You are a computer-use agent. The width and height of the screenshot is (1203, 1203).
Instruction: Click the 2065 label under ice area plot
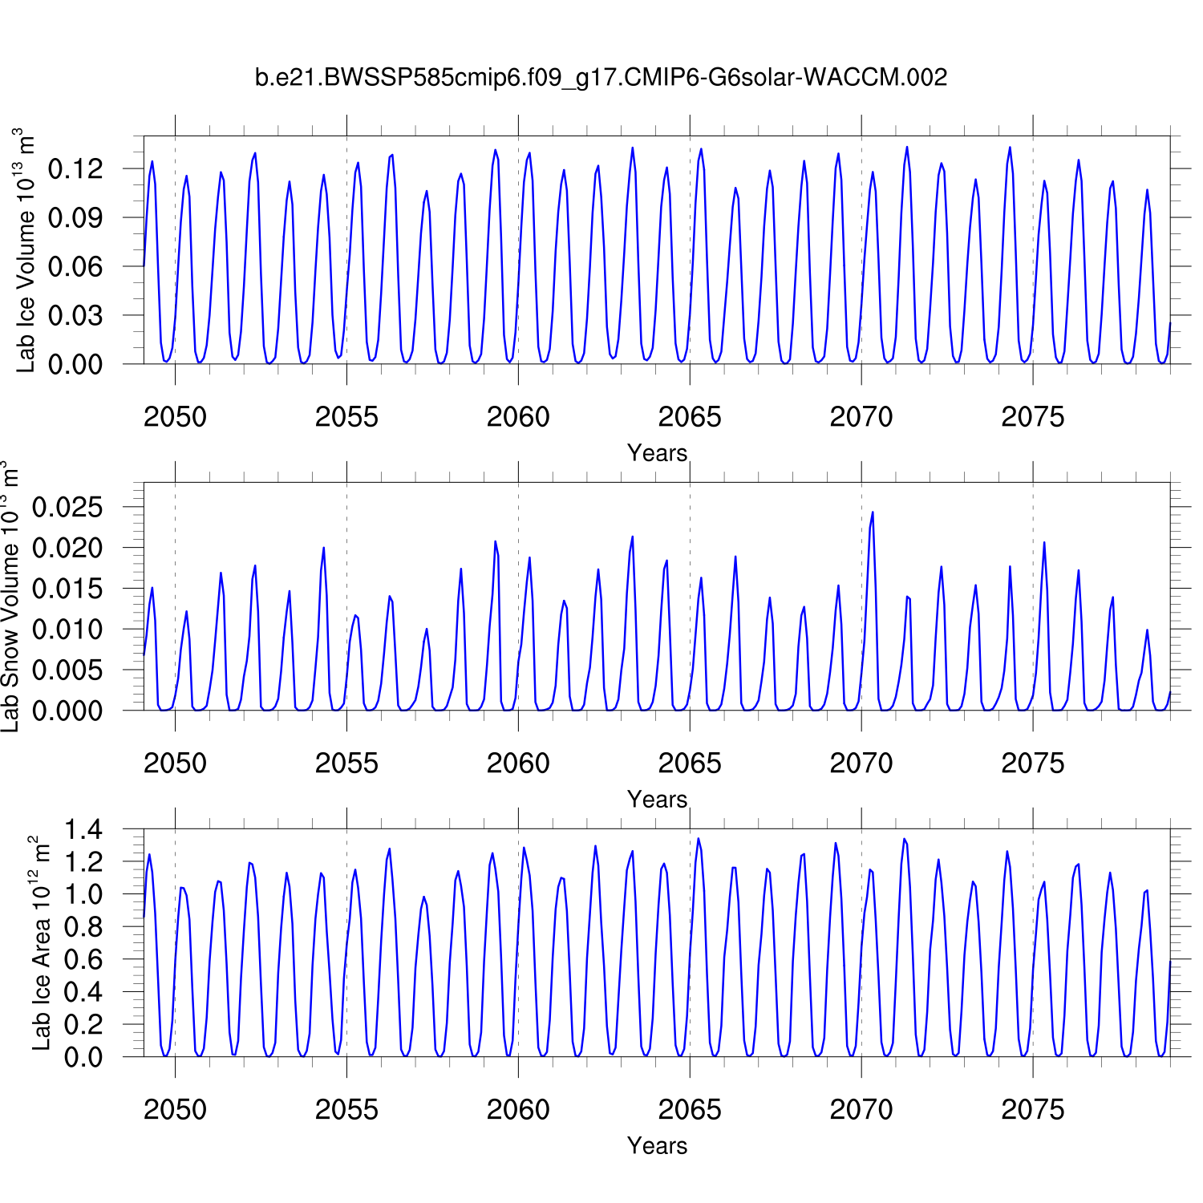(689, 1110)
